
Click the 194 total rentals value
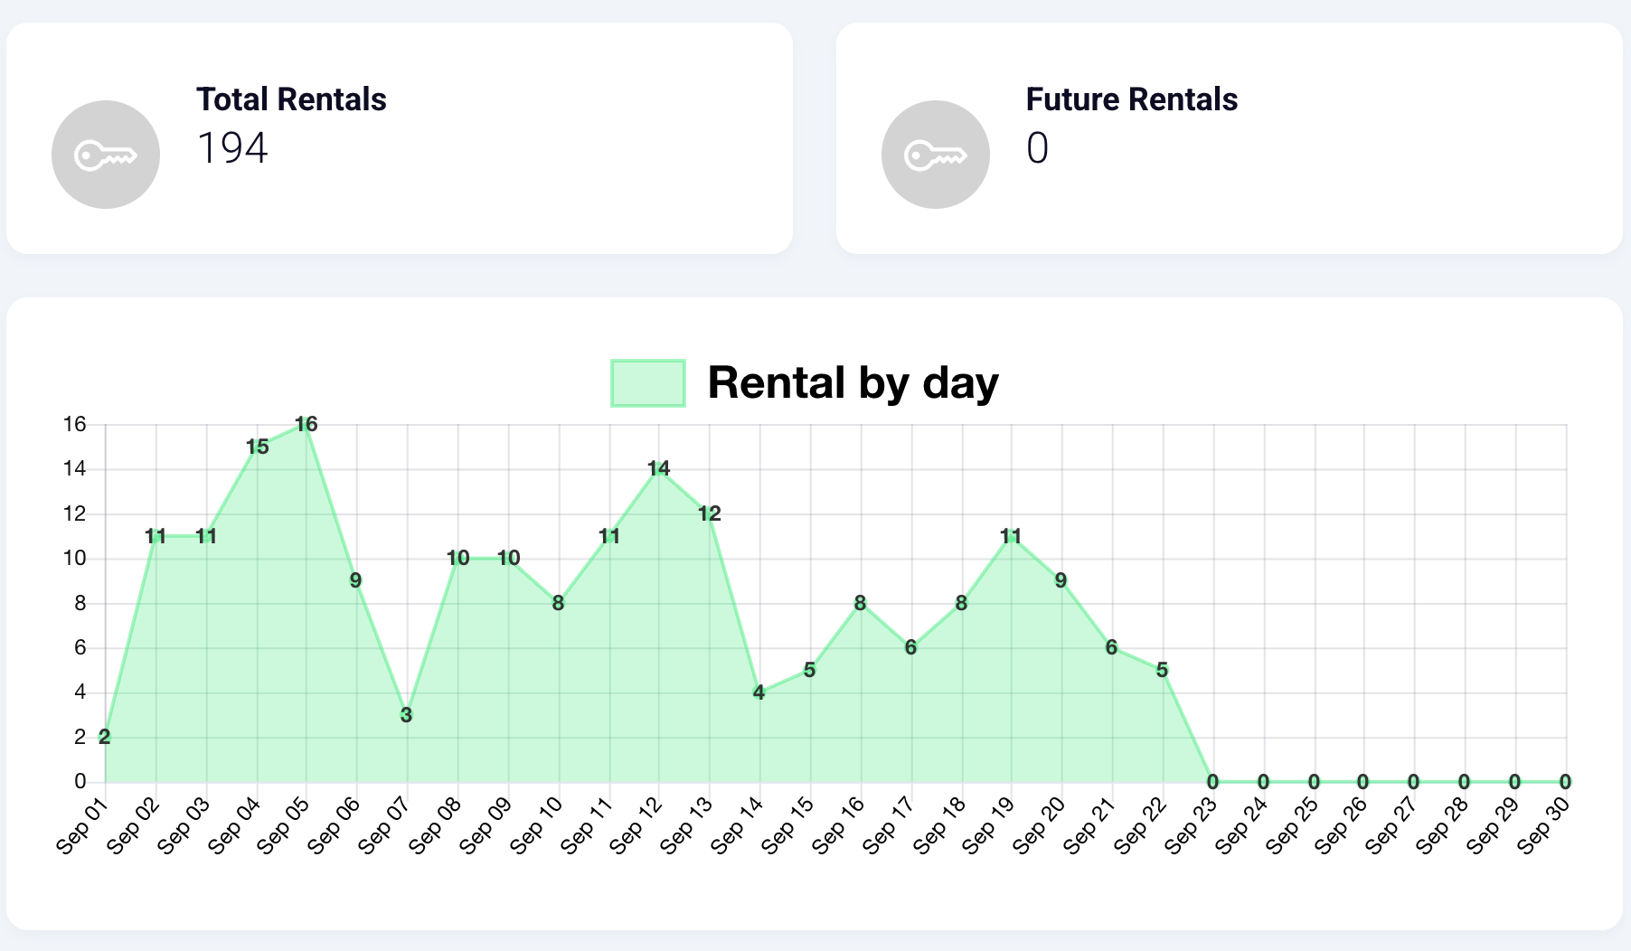pos(232,148)
